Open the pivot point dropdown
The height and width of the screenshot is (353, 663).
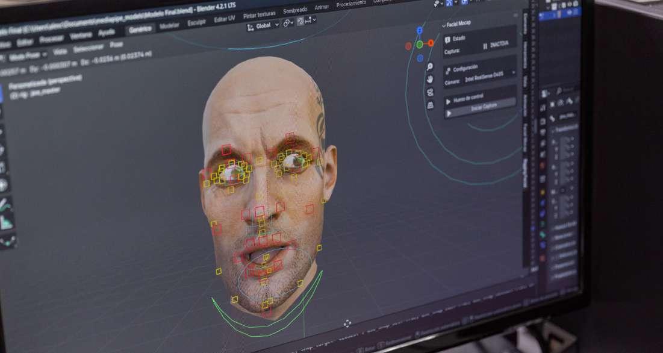pos(288,23)
